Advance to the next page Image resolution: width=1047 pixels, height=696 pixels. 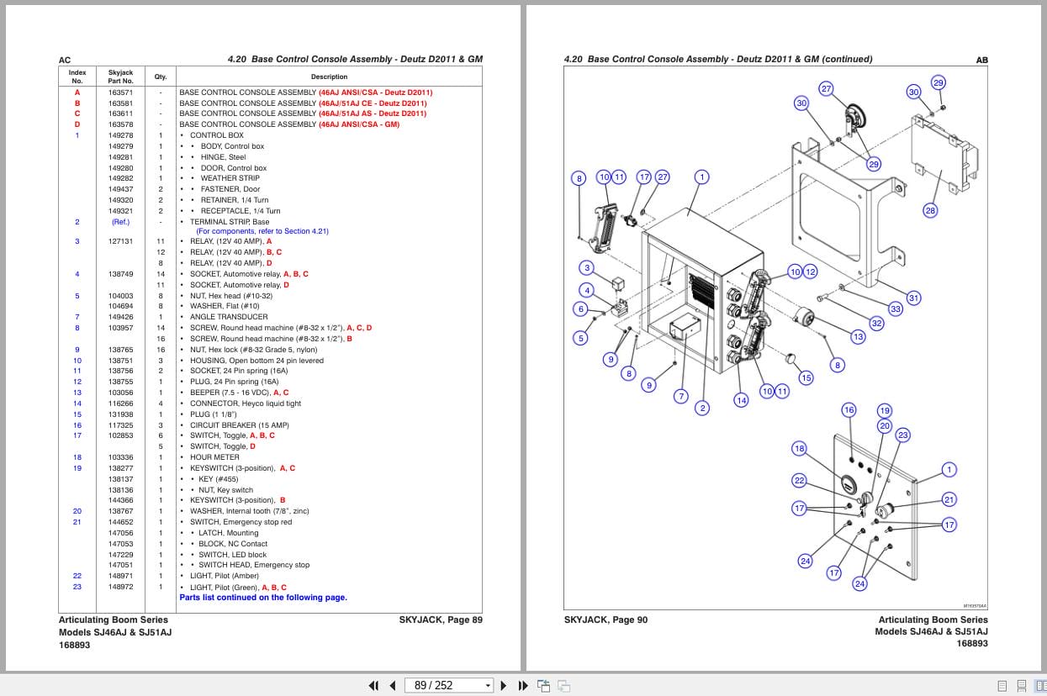click(x=502, y=685)
